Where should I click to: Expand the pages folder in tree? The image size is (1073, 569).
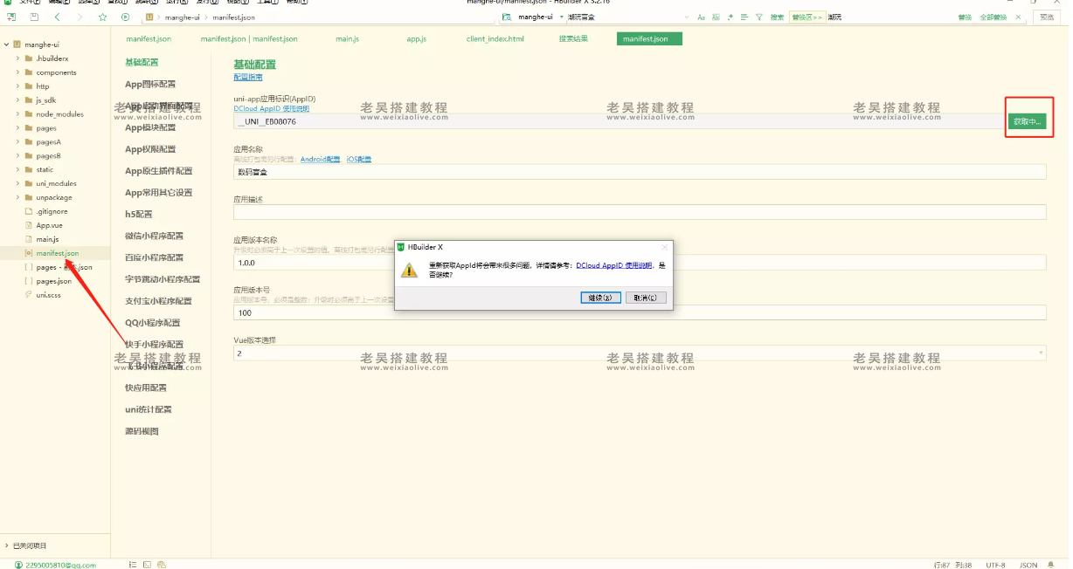click(17, 128)
